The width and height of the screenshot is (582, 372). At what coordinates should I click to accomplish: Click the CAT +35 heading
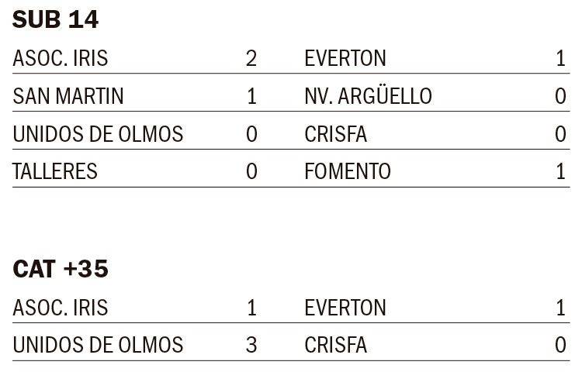[x=61, y=270]
